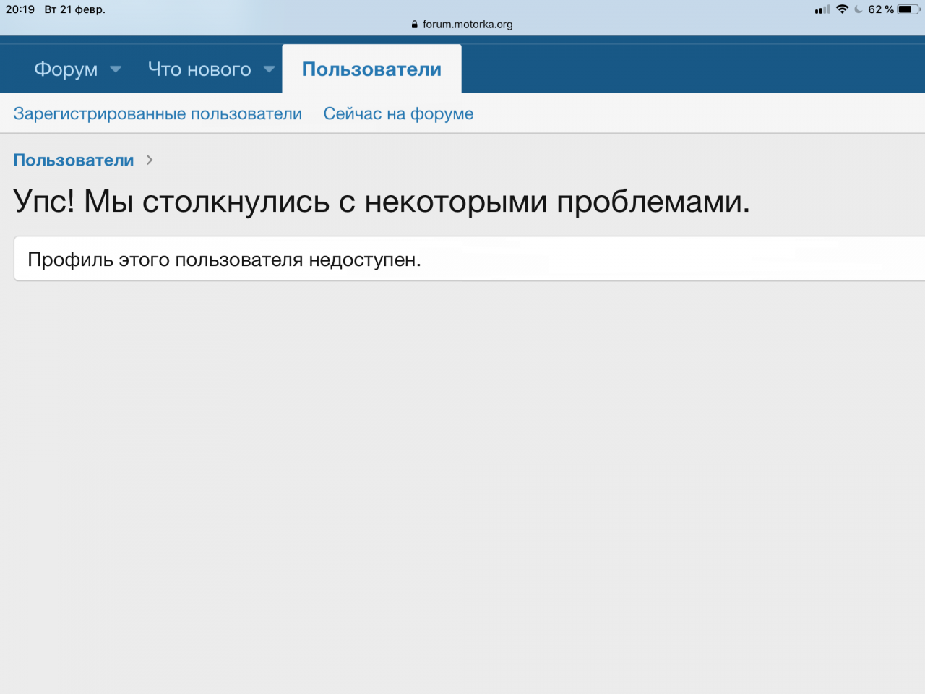Tap the forum.motorka.org address bar
925x694 pixels.
click(467, 25)
